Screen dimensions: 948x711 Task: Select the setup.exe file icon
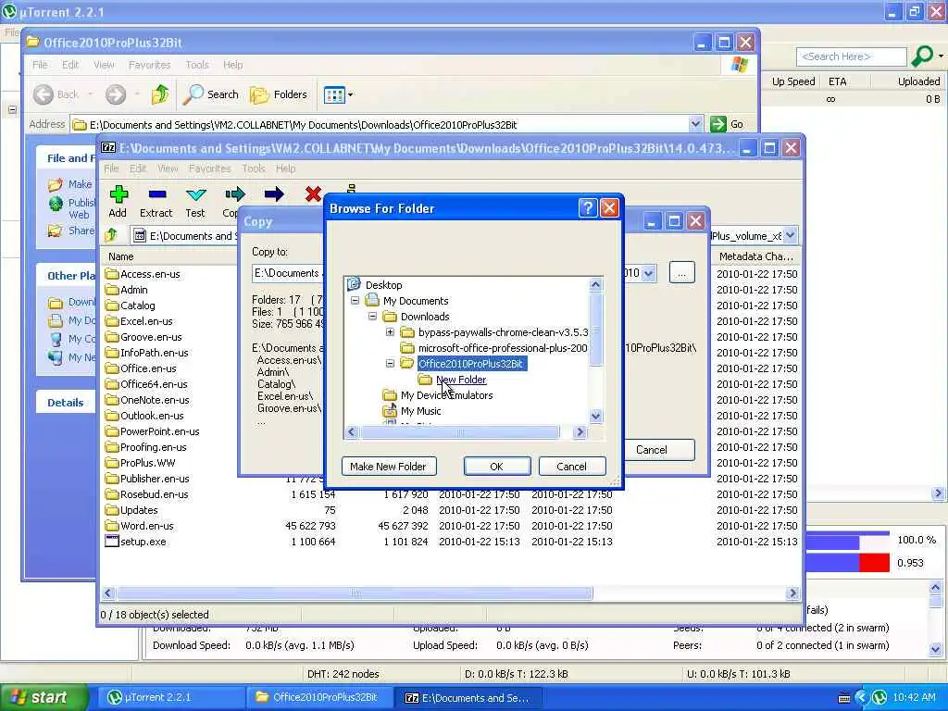coord(112,541)
